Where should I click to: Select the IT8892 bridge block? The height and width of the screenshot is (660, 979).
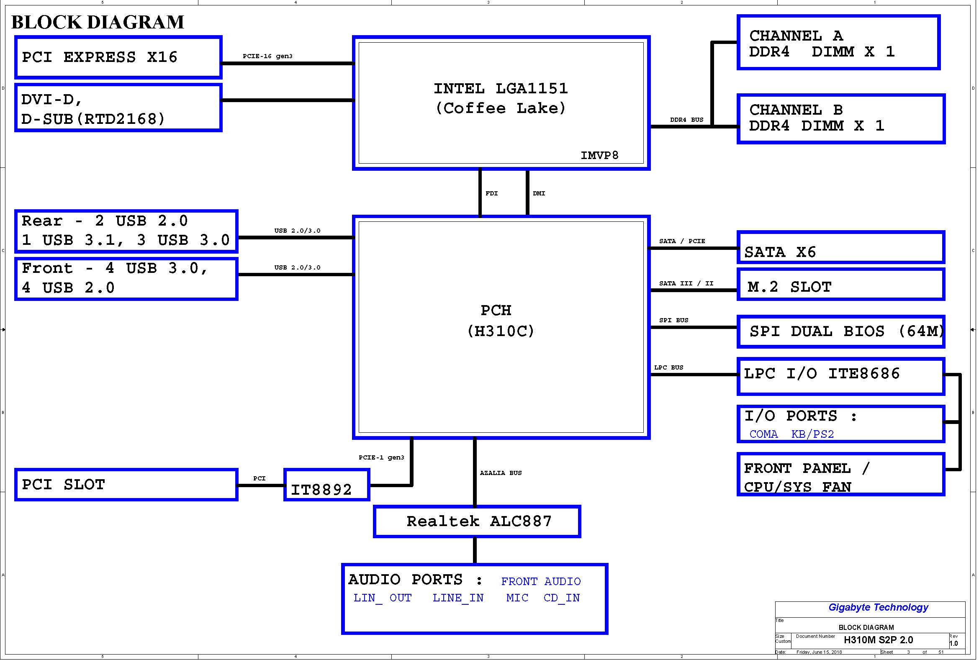tap(326, 485)
